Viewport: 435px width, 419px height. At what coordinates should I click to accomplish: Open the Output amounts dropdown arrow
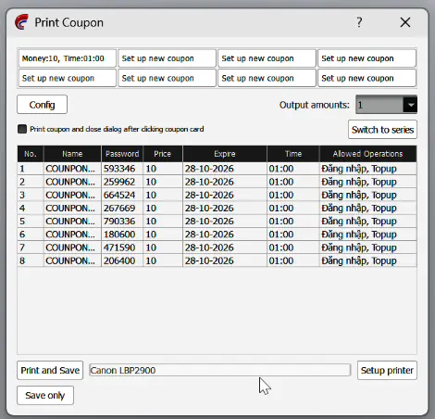410,105
